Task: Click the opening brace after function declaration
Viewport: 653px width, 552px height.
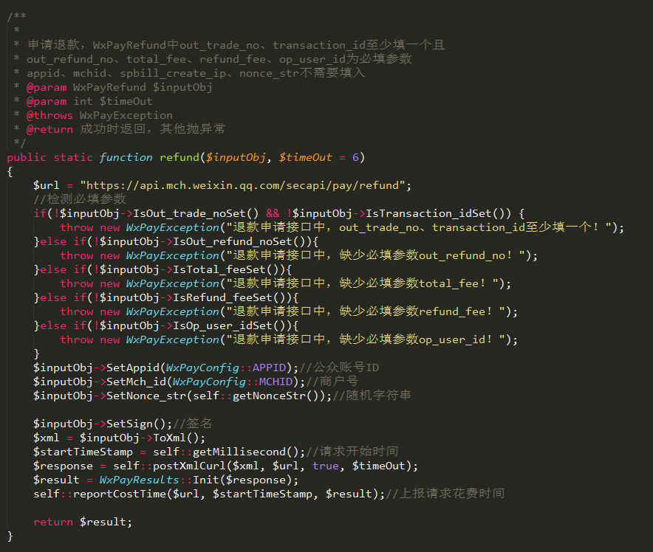Action: (10, 172)
